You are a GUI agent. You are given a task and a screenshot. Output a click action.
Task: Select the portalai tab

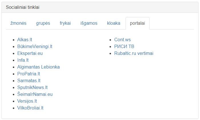(137, 23)
